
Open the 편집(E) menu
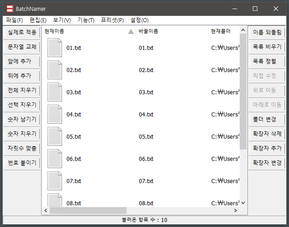(x=38, y=20)
